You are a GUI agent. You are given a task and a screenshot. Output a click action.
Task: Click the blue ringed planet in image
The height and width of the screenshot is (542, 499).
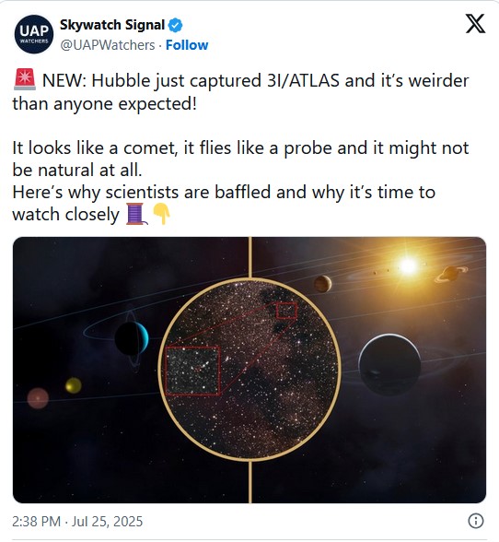[x=132, y=338]
